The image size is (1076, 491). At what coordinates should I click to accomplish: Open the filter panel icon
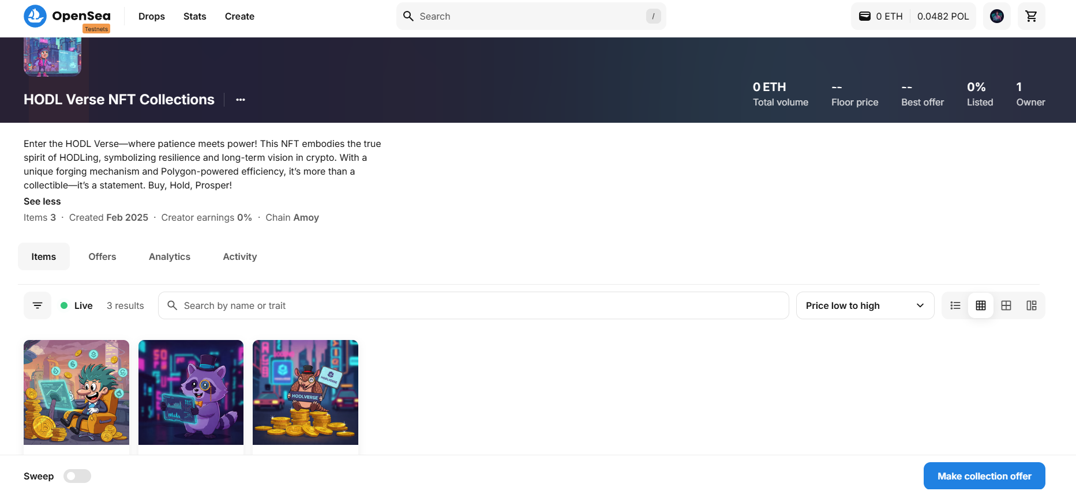point(38,305)
